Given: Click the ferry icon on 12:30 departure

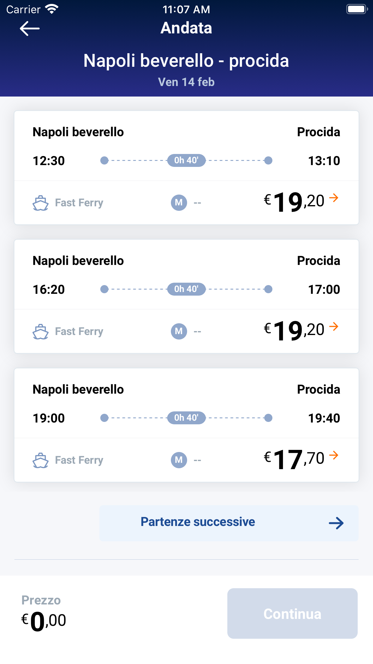Looking at the screenshot, I should coord(41,203).
